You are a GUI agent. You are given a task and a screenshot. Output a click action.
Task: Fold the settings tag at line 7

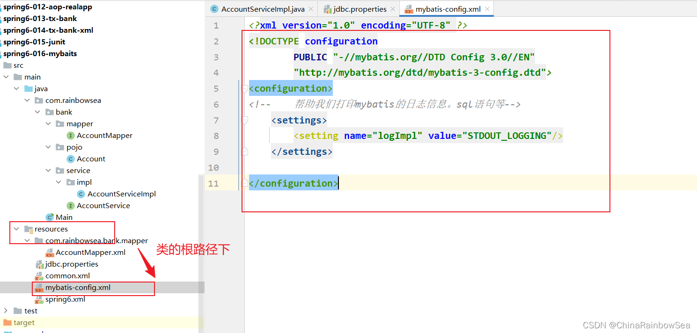tap(244, 120)
